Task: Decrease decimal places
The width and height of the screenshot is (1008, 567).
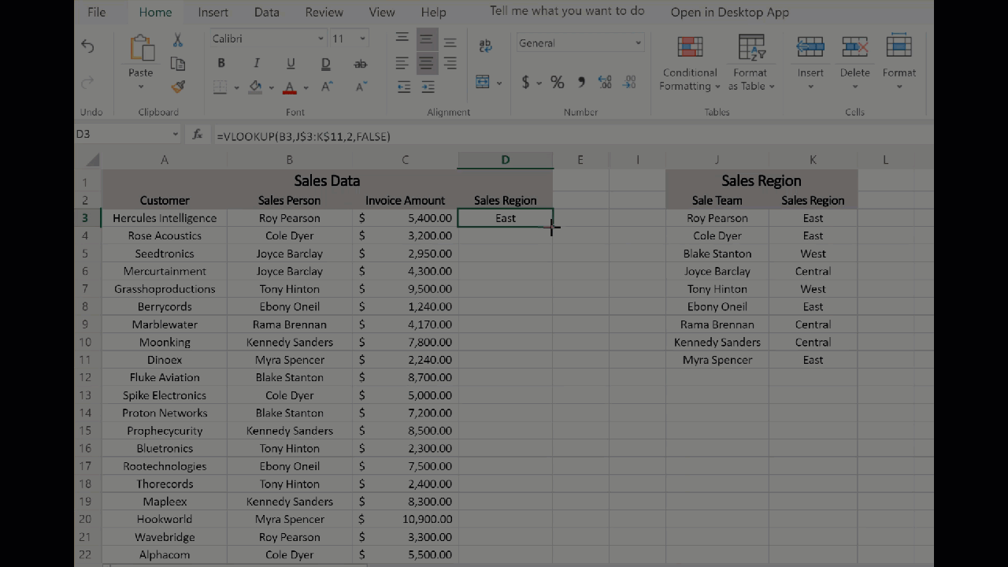Action: [629, 82]
